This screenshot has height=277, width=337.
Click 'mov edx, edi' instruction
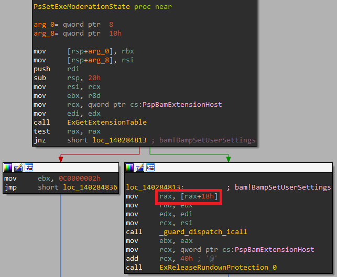coord(159,214)
